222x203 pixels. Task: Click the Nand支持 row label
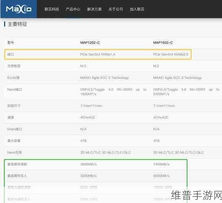coord(15,153)
